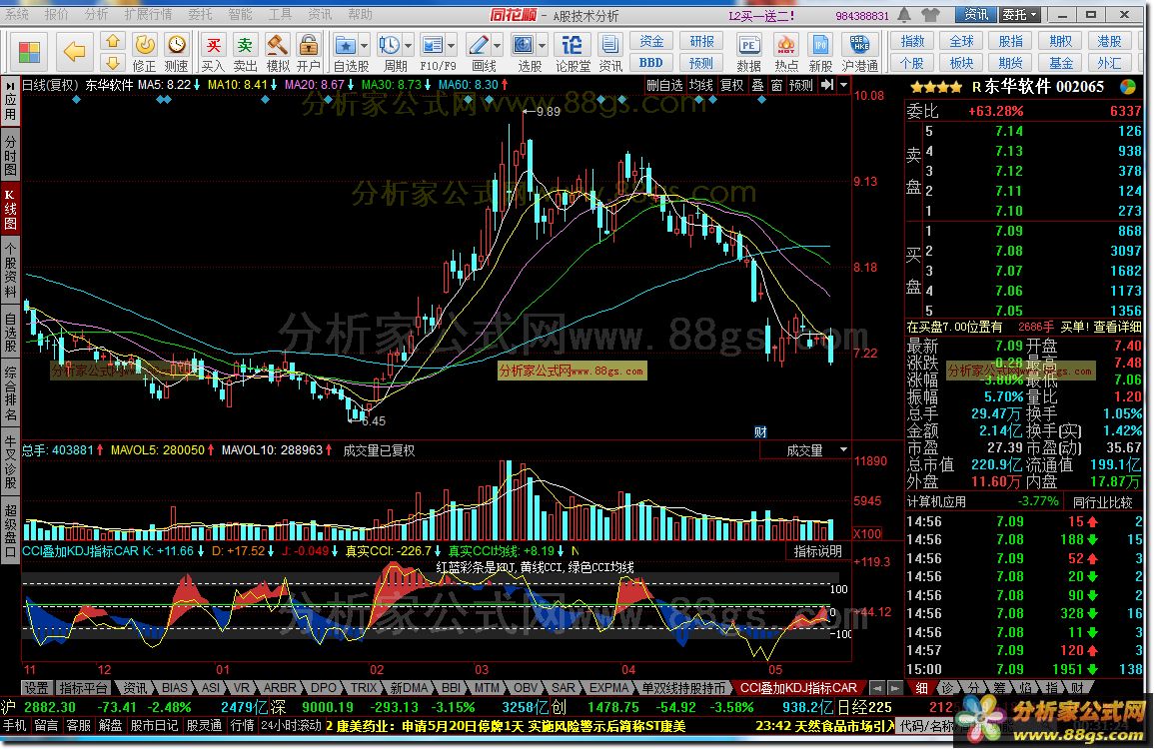
Task: Select the EXPMA indicator tab
Action: pos(608,688)
